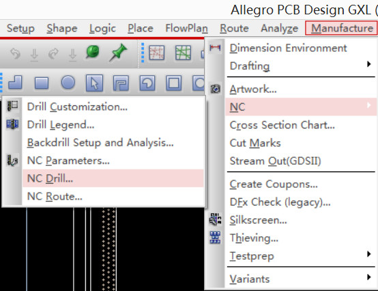Screen dimensions: 378x291
Task: Click the hollow square shape icon
Action: pos(174,83)
